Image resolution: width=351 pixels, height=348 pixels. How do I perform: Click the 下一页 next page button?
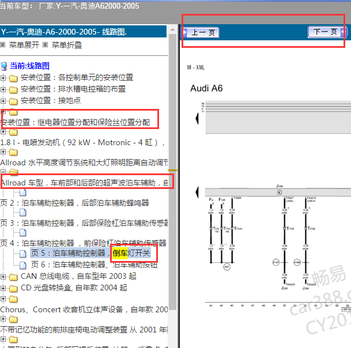[x=327, y=32]
